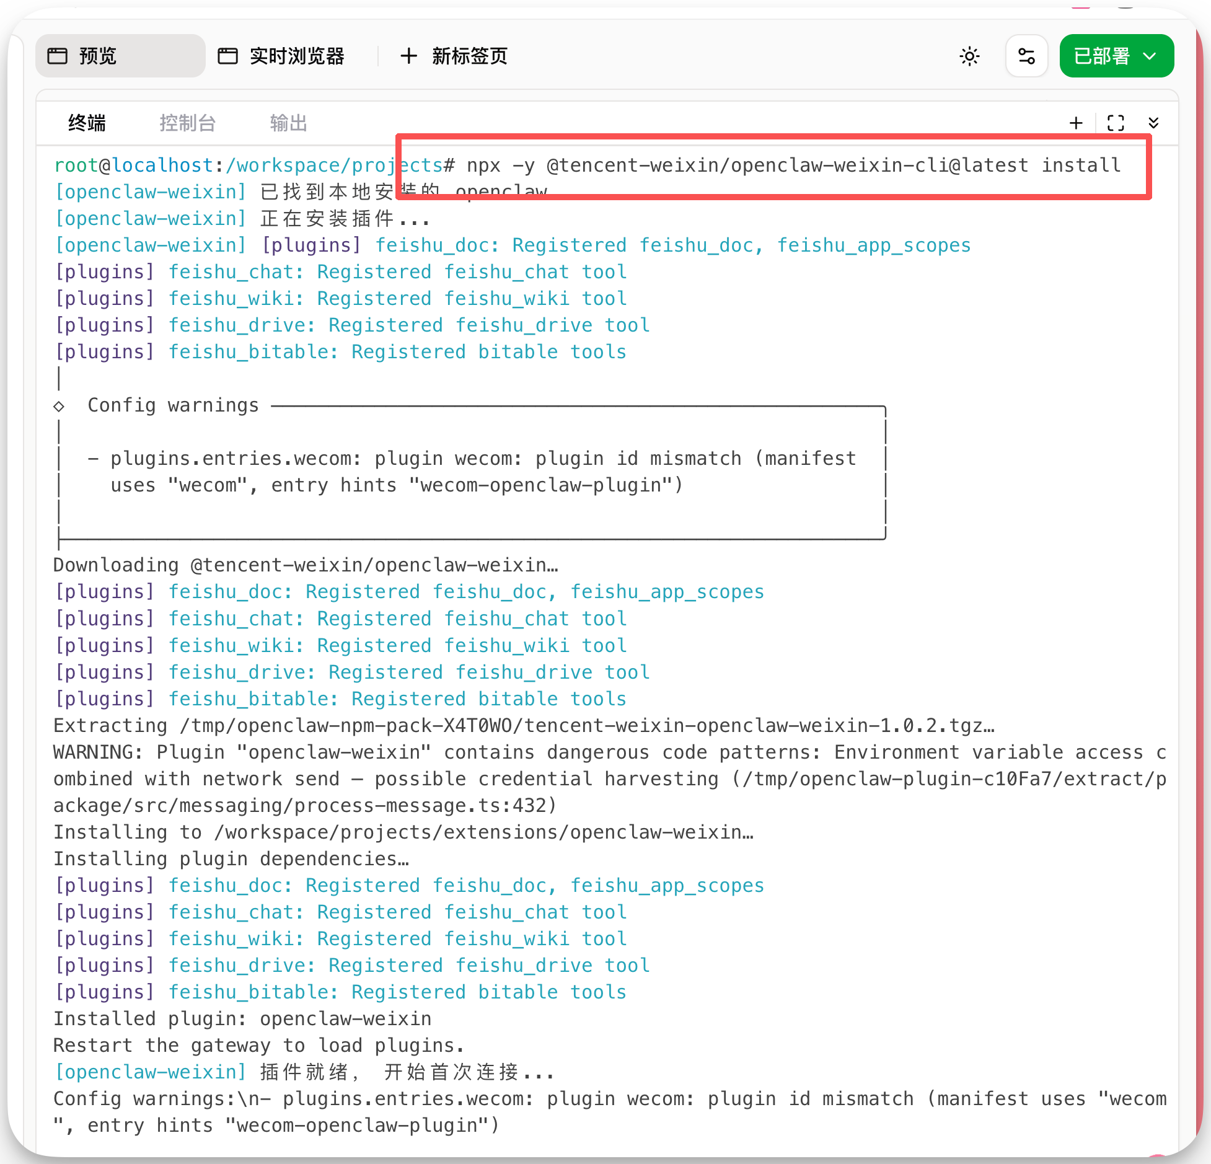Add a new terminal with plus icon
Viewport: 1211px width, 1164px height.
pyautogui.click(x=1077, y=123)
